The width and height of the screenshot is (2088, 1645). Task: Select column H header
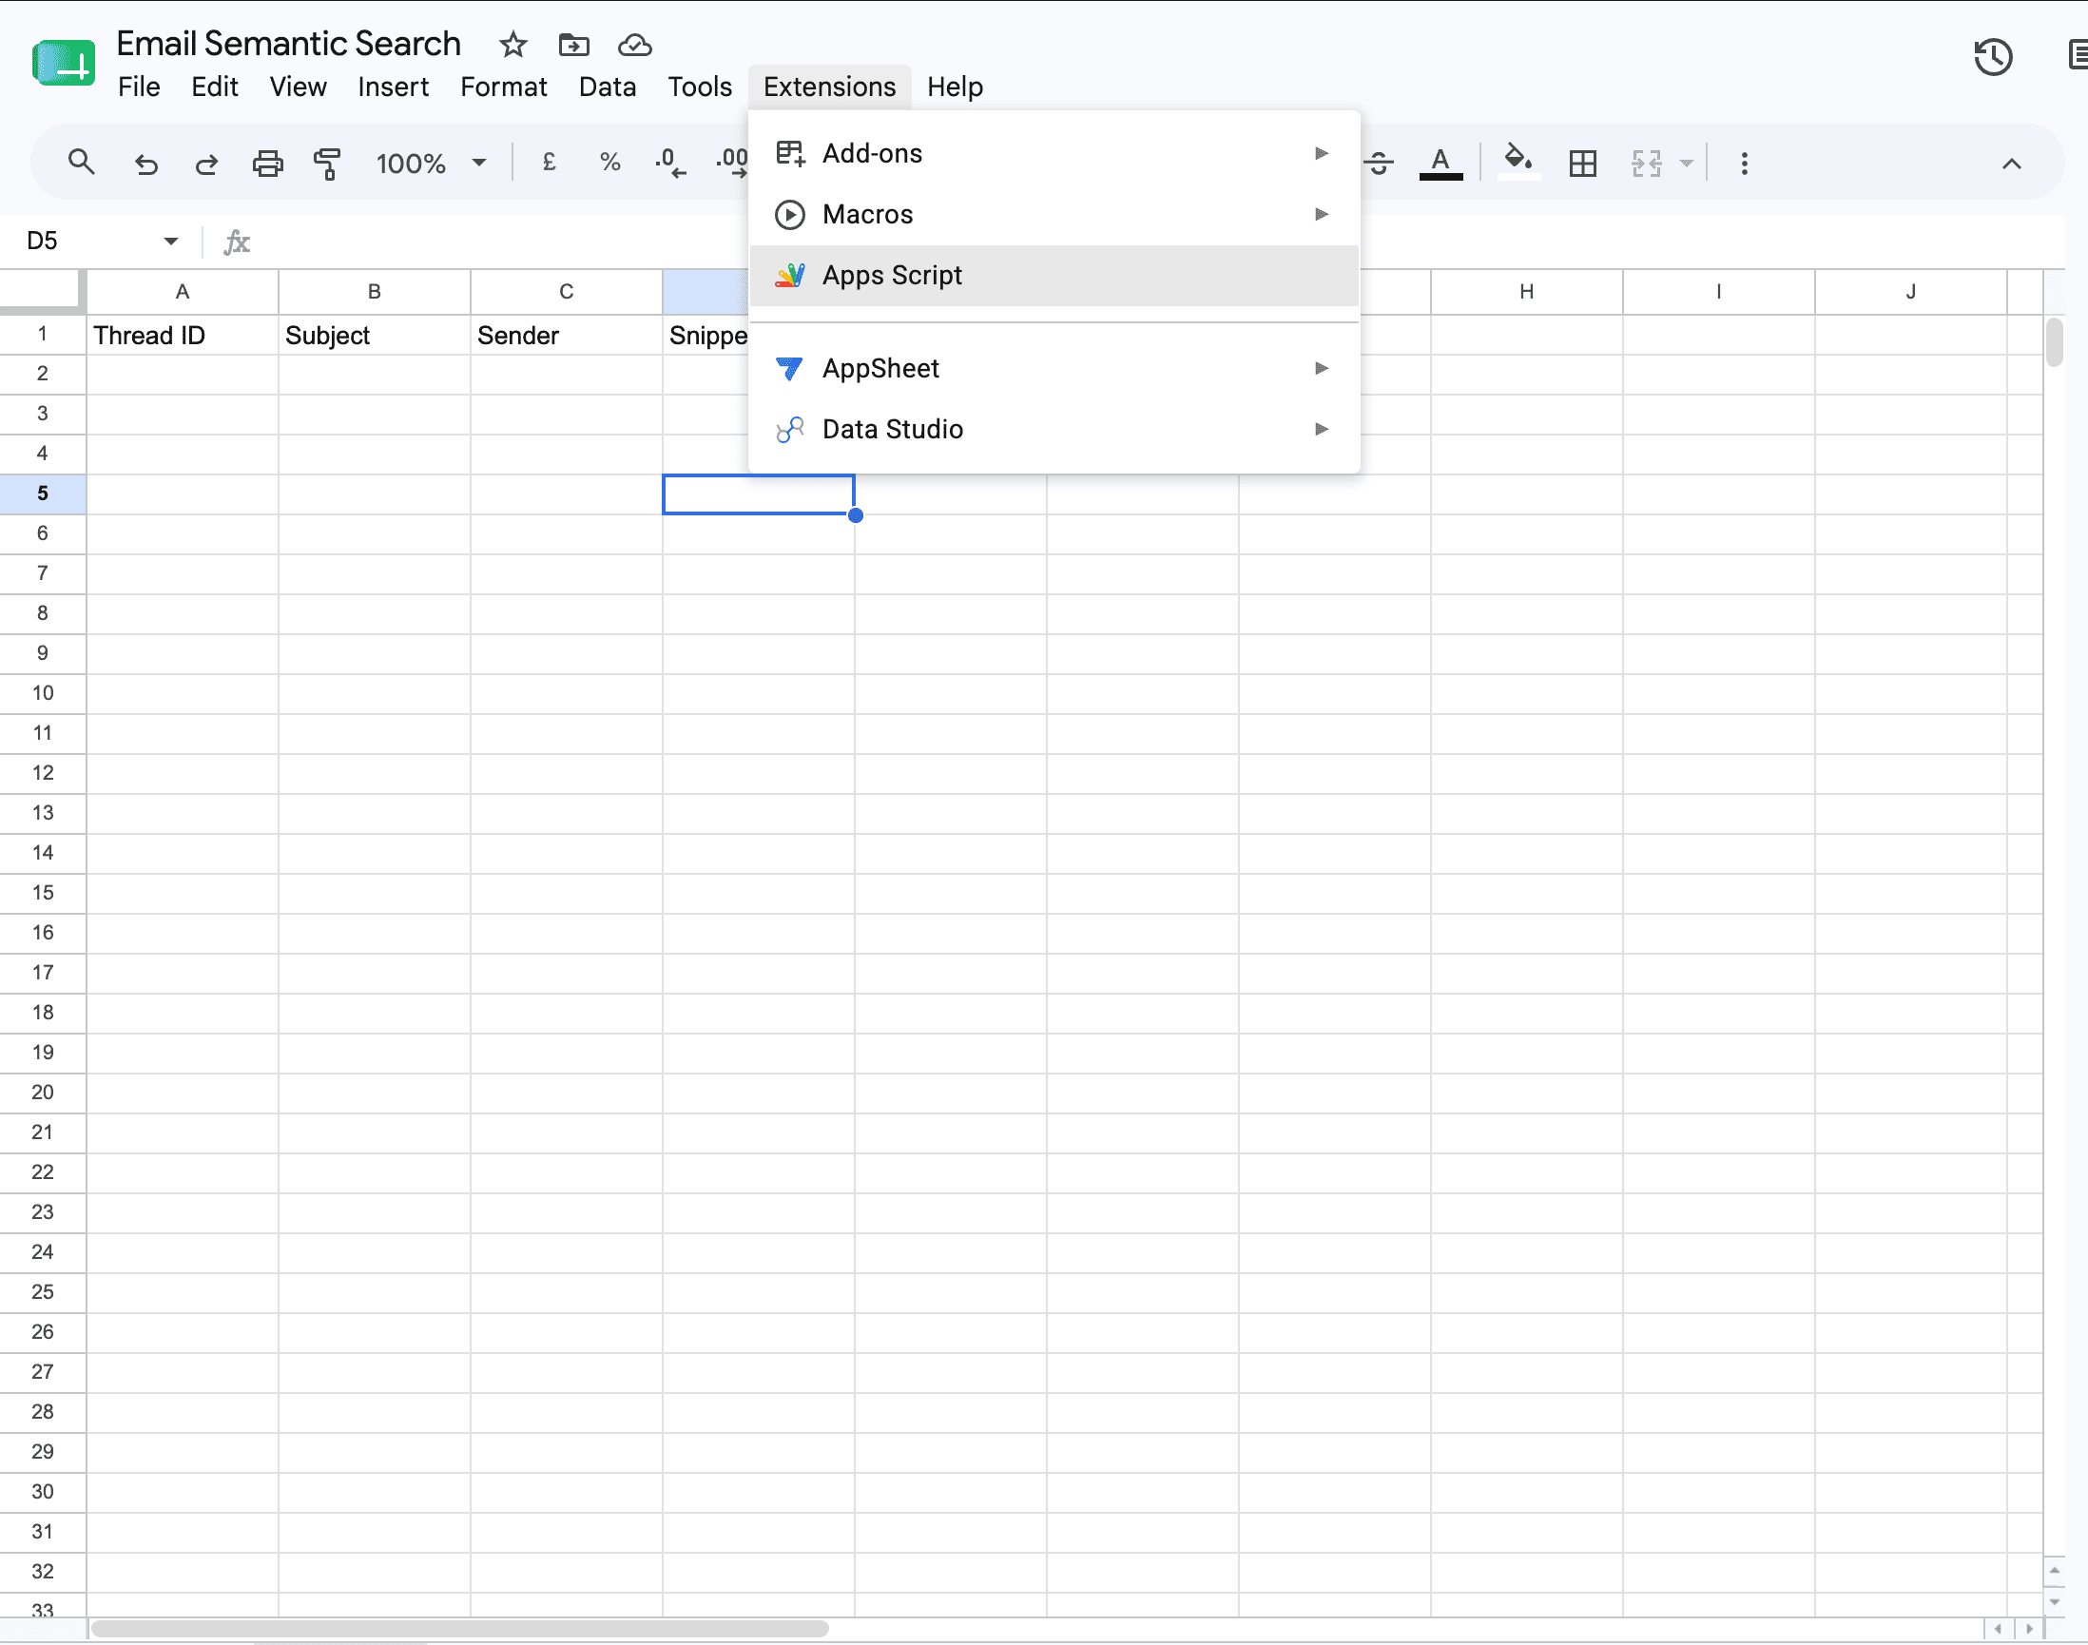(x=1526, y=292)
